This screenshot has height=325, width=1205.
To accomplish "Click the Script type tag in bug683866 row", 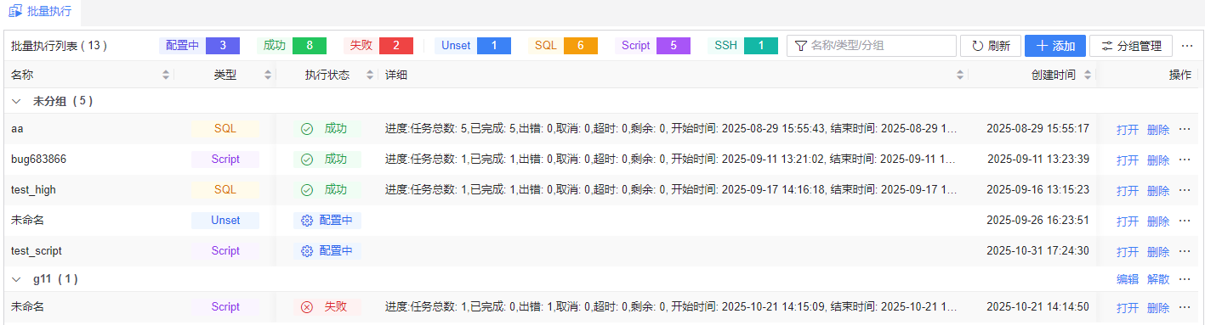I will point(225,160).
